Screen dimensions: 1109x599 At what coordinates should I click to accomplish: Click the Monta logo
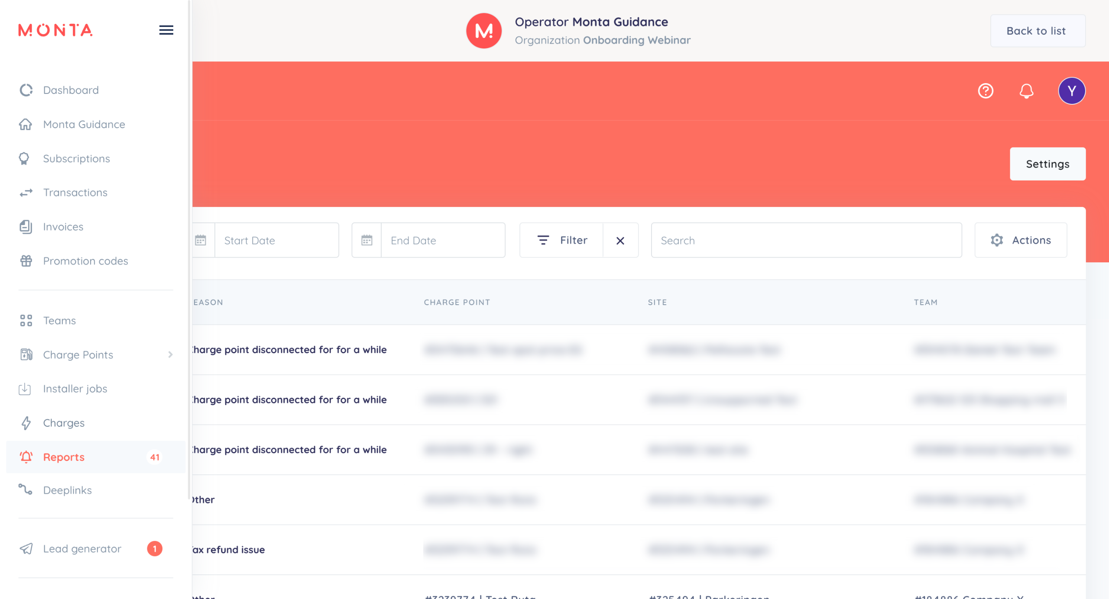55,30
